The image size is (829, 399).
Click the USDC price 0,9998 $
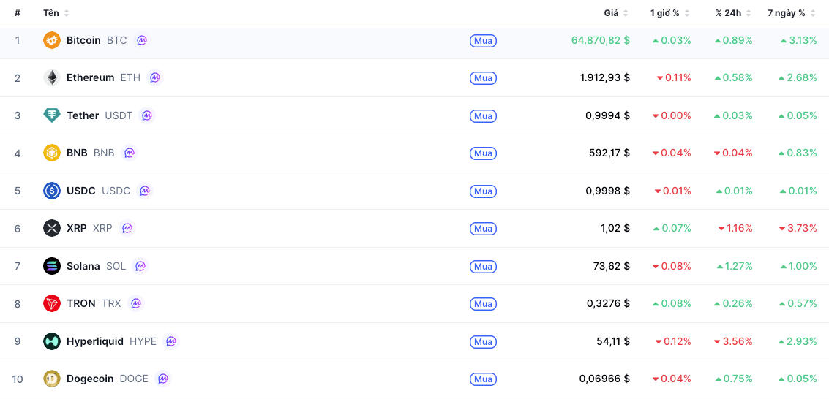607,191
